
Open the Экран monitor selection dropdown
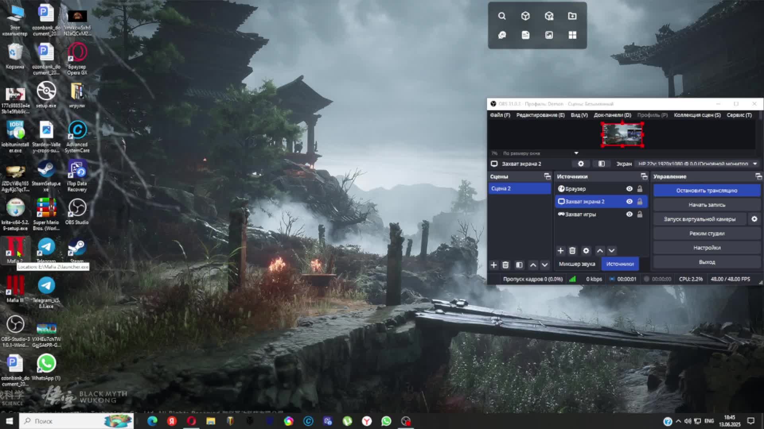pos(698,164)
